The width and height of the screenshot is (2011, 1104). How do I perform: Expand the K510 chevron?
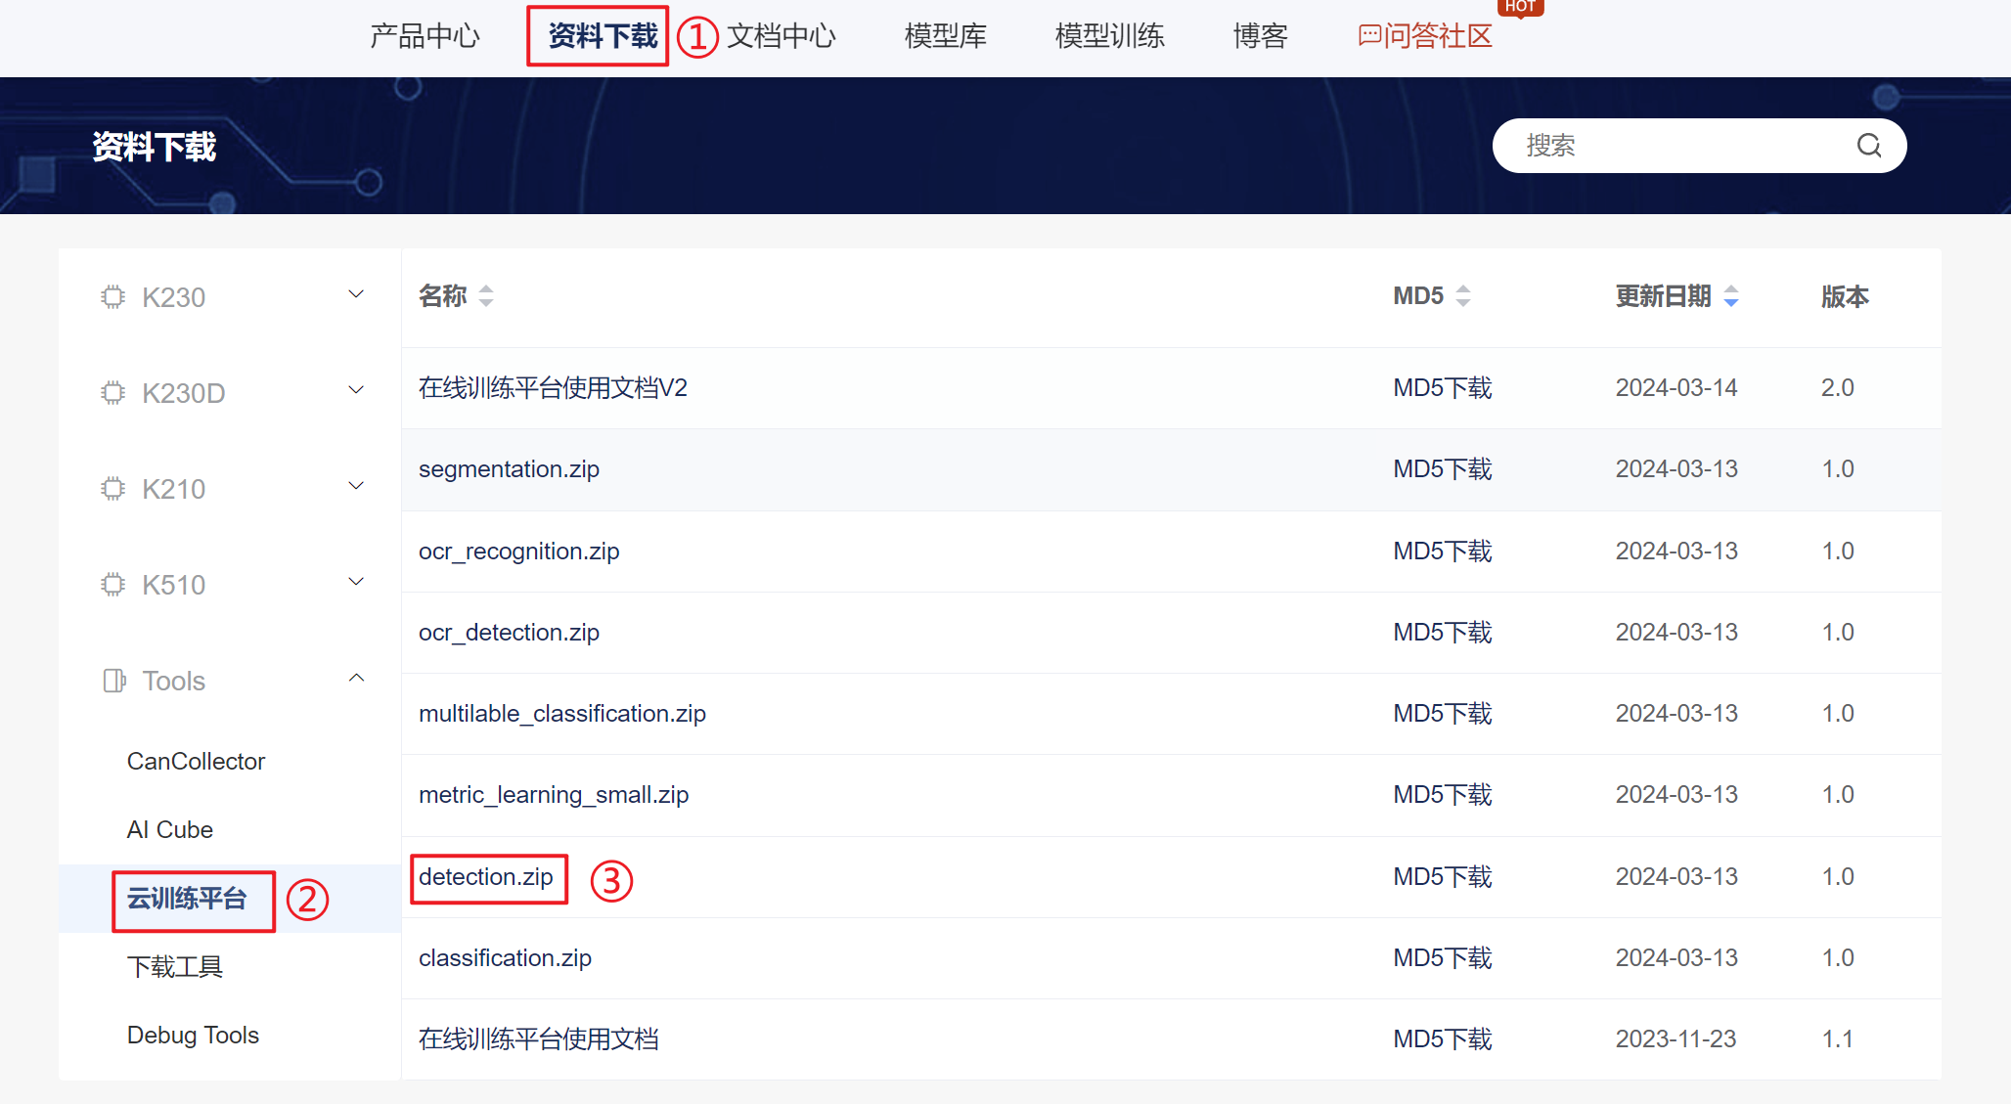coord(357,582)
